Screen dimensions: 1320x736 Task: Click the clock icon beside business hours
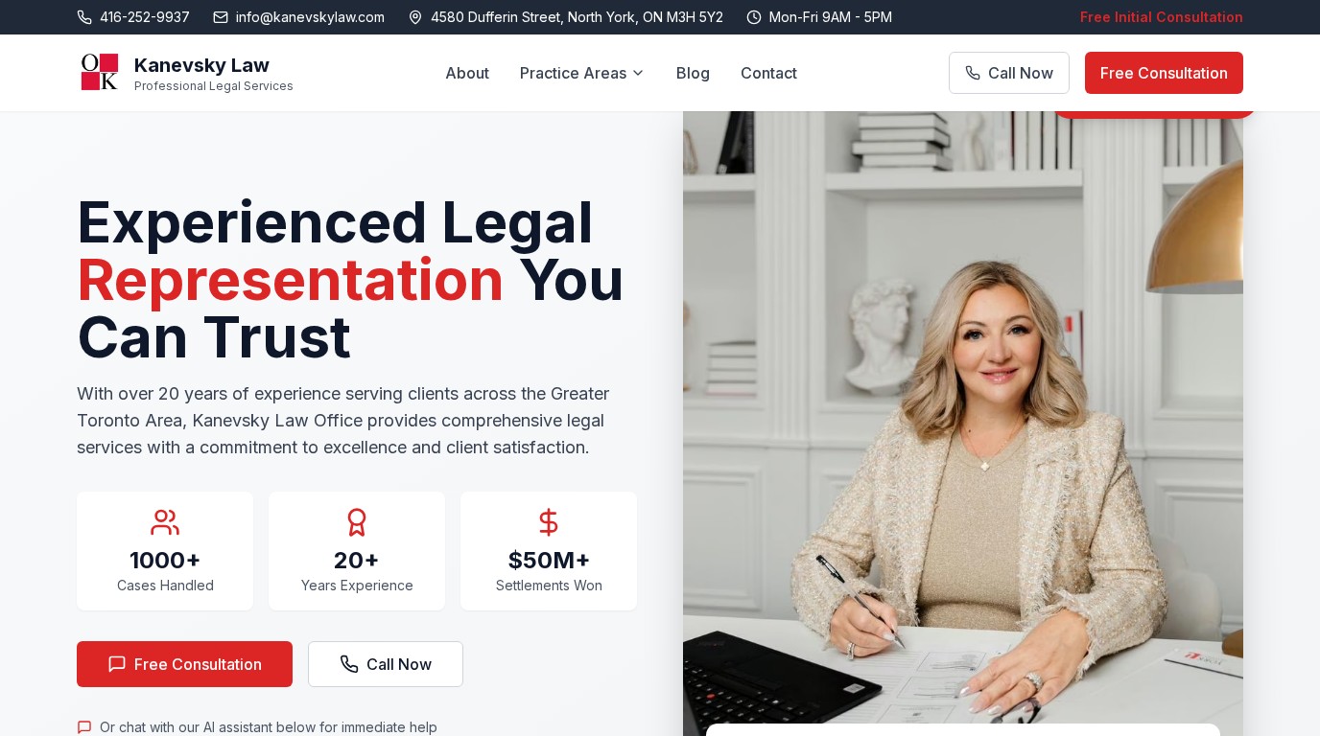point(754,17)
